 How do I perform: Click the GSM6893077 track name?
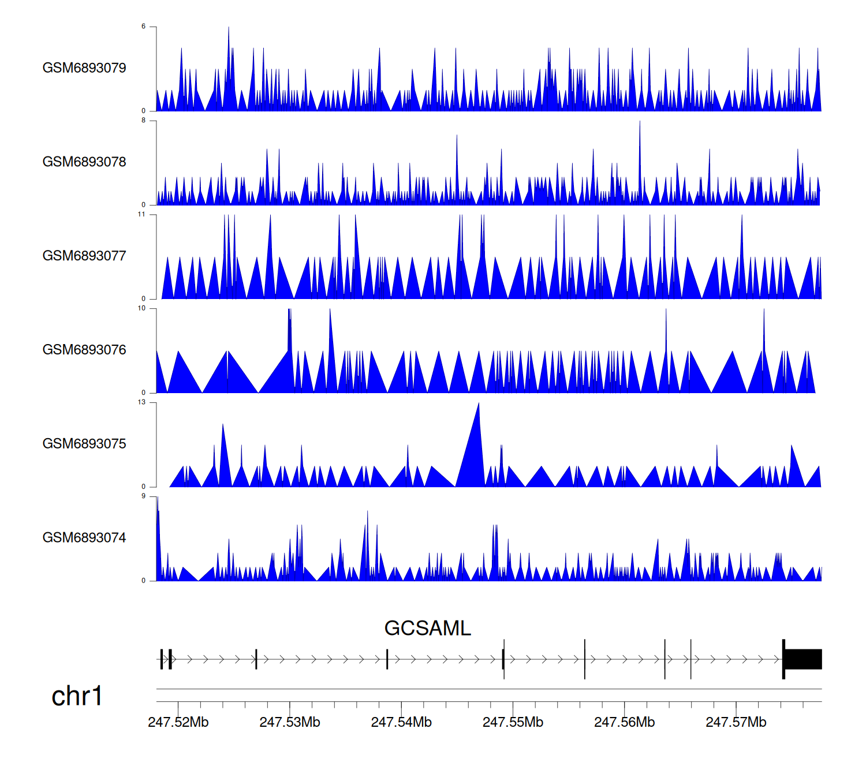pyautogui.click(x=84, y=256)
